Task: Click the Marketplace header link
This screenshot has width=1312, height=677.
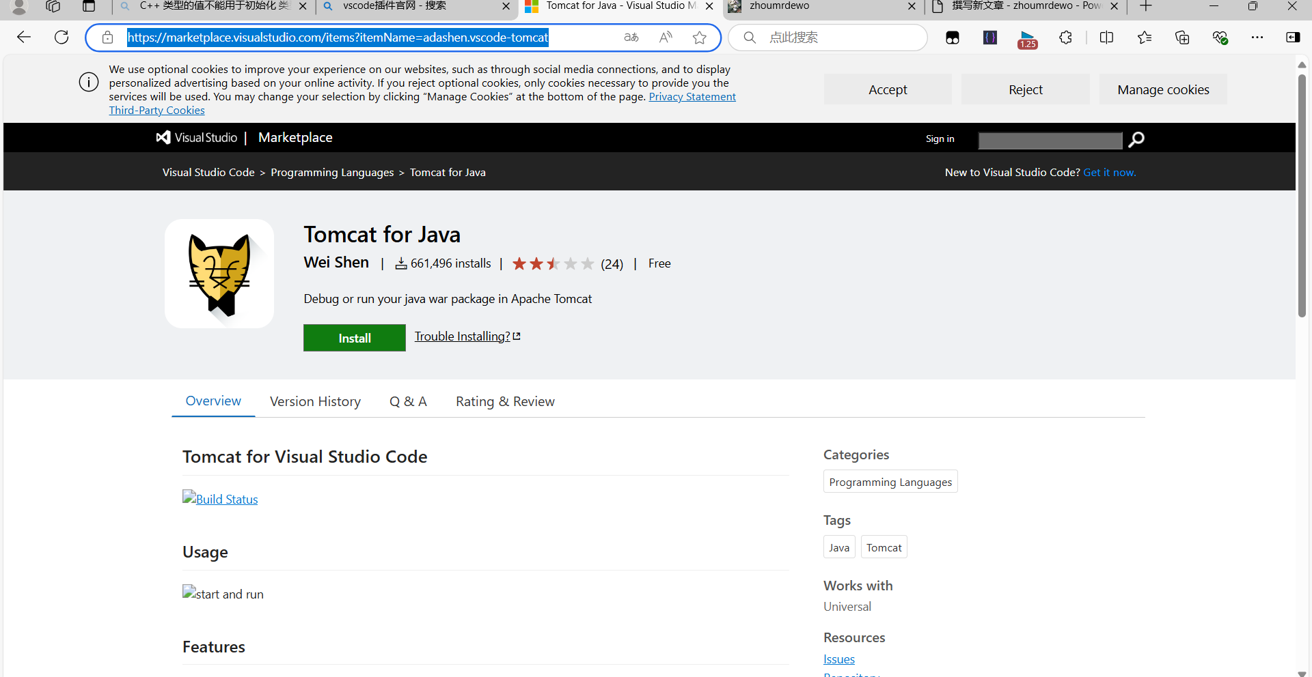Action: (295, 137)
